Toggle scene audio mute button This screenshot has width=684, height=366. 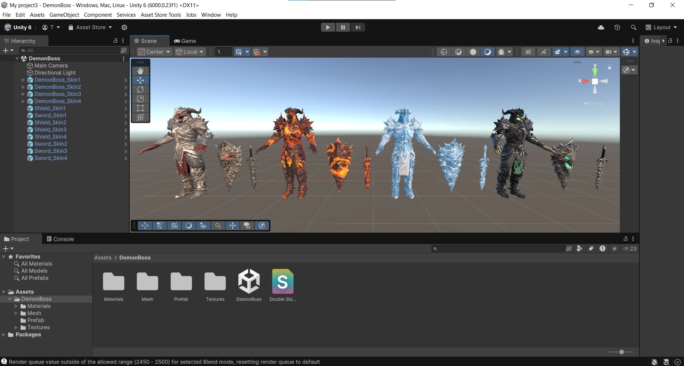(x=543, y=52)
